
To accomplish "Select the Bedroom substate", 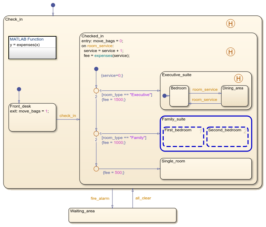I will 179,98.
